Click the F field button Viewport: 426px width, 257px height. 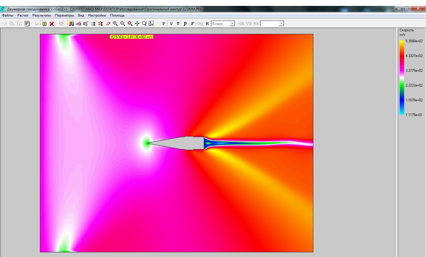point(193,24)
